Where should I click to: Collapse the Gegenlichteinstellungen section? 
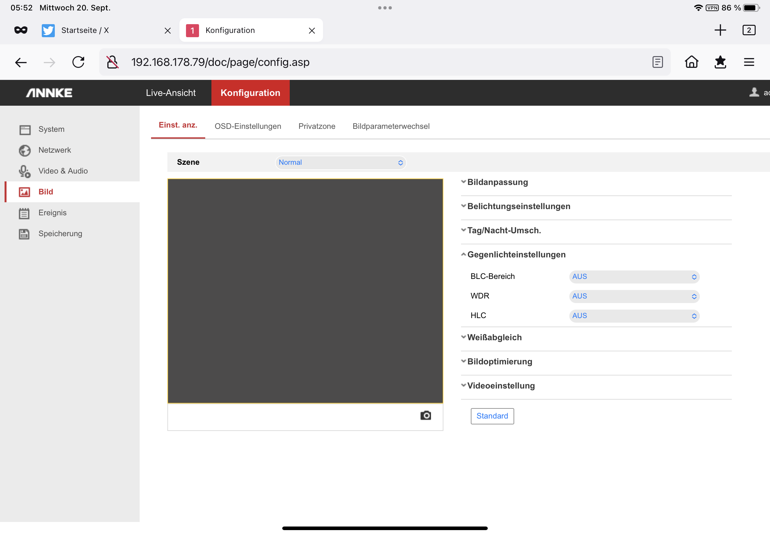tap(516, 255)
